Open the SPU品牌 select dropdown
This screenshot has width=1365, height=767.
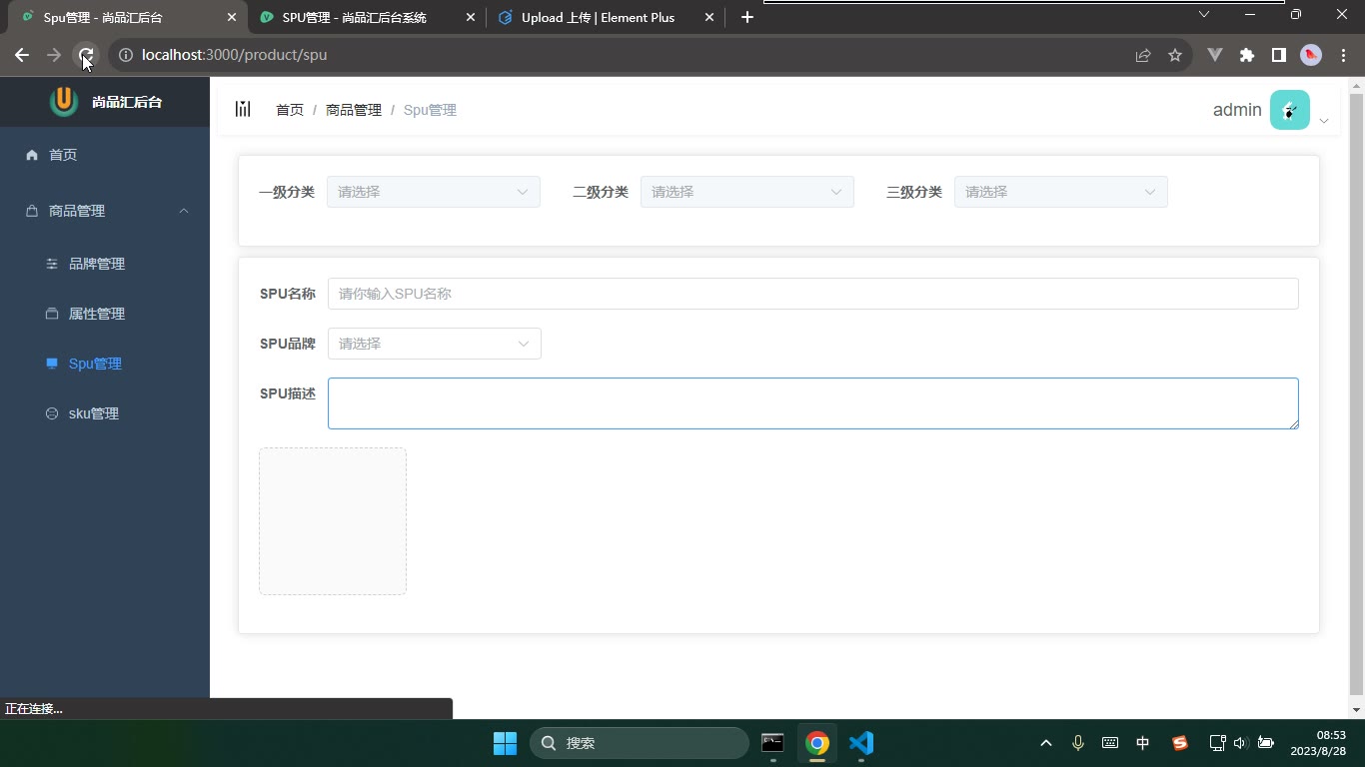(x=435, y=344)
